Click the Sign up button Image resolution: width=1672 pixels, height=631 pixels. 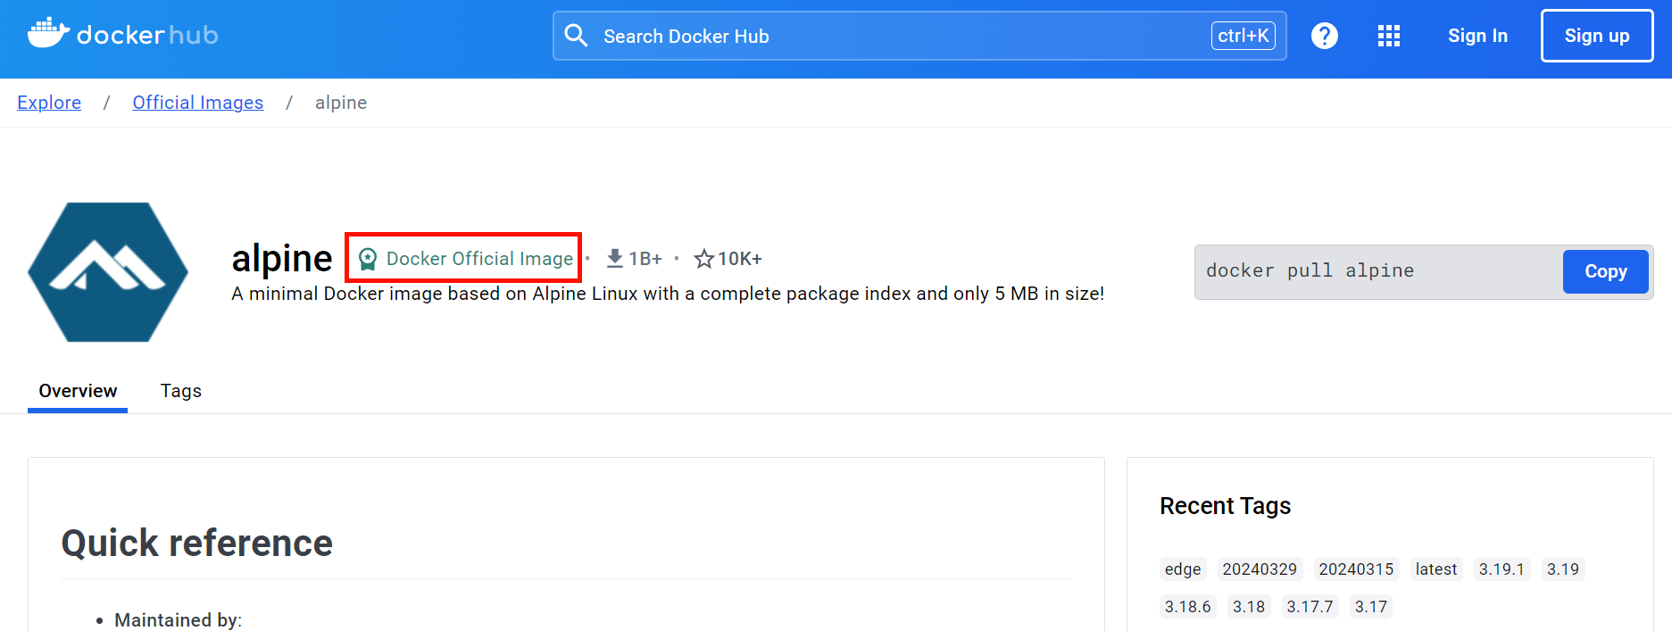click(1596, 36)
